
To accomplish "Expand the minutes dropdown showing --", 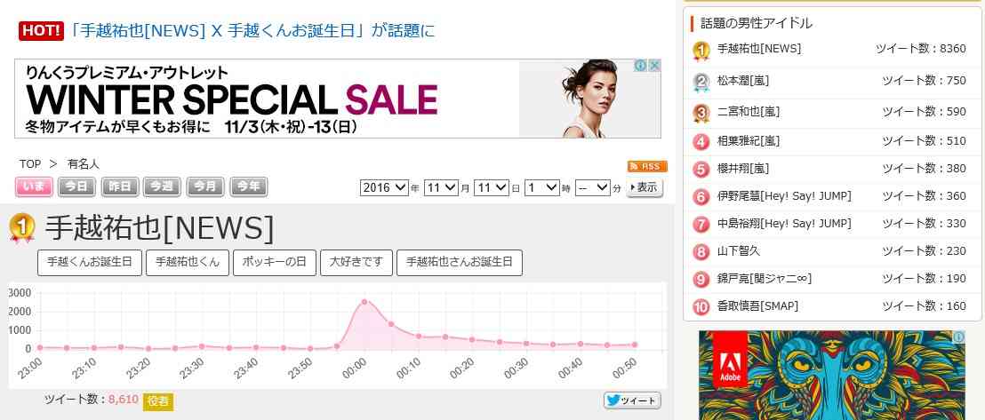I will click(x=592, y=187).
